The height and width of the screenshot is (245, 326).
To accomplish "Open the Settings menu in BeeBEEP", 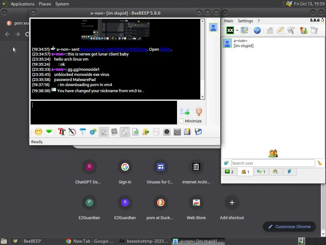I will coord(245,21).
